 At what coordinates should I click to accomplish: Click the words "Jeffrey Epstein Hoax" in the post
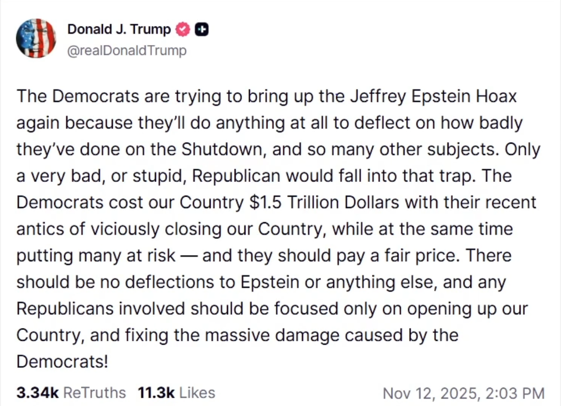pos(433,96)
